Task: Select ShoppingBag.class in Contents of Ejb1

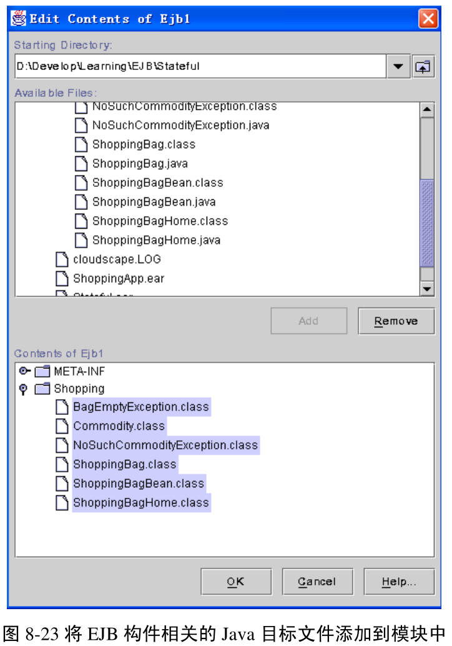Action: pos(125,464)
